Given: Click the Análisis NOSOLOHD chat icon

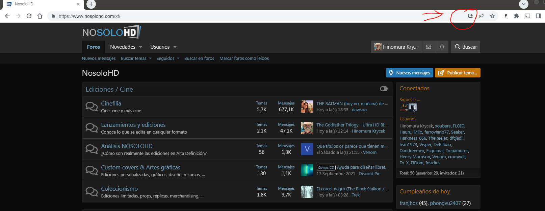Looking at the screenshot, I should click(92, 149).
